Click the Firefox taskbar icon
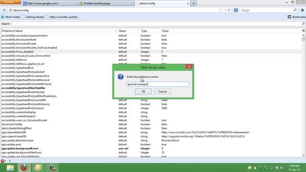The width and height of the screenshot is (306, 172). coord(24,168)
